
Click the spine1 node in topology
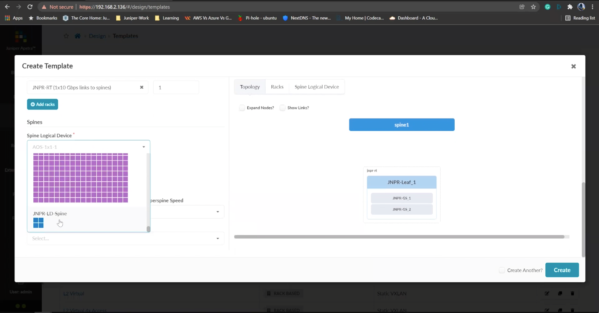[x=402, y=125]
